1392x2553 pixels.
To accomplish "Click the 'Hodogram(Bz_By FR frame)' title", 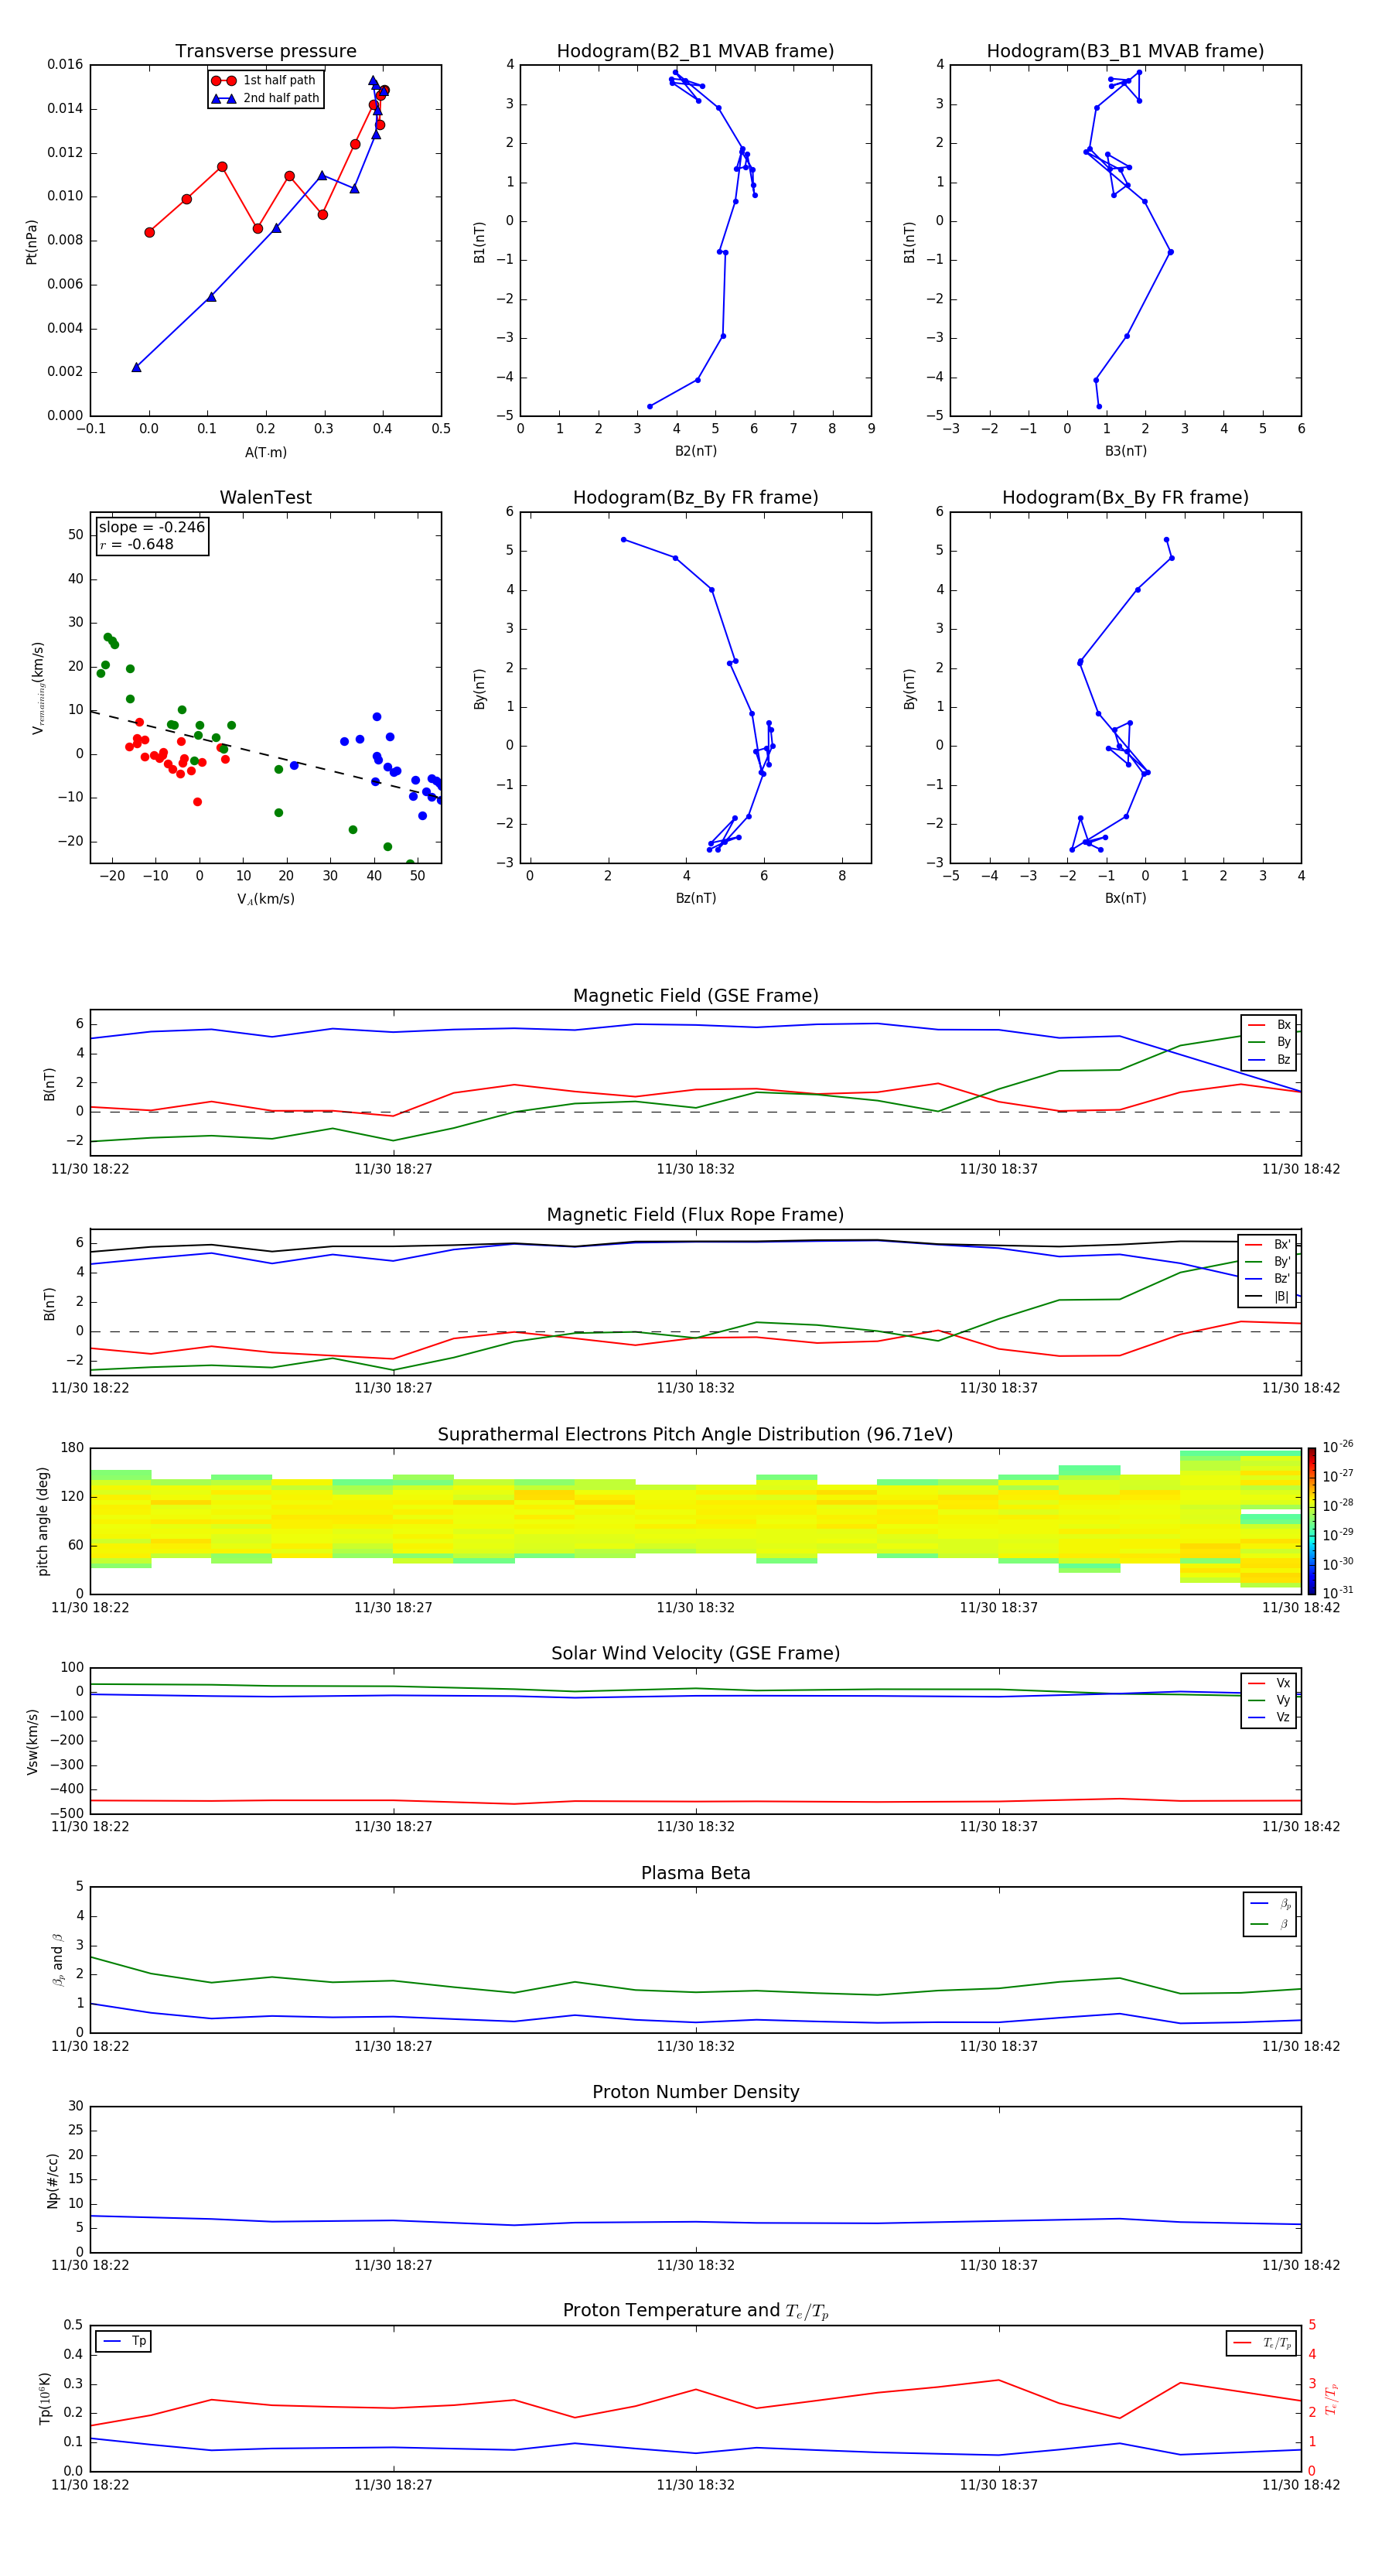I will [695, 497].
